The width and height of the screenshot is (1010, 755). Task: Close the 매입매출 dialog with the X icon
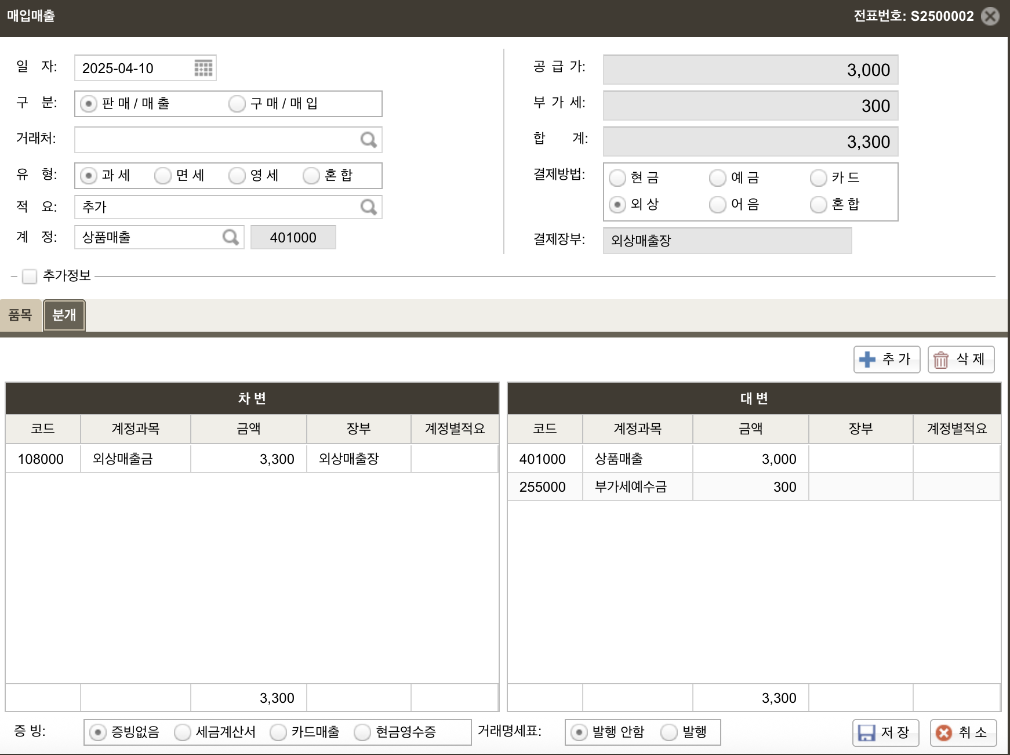pyautogui.click(x=990, y=16)
